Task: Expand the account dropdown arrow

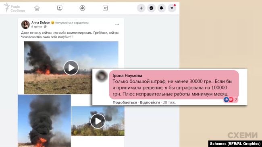Action: (x=172, y=8)
